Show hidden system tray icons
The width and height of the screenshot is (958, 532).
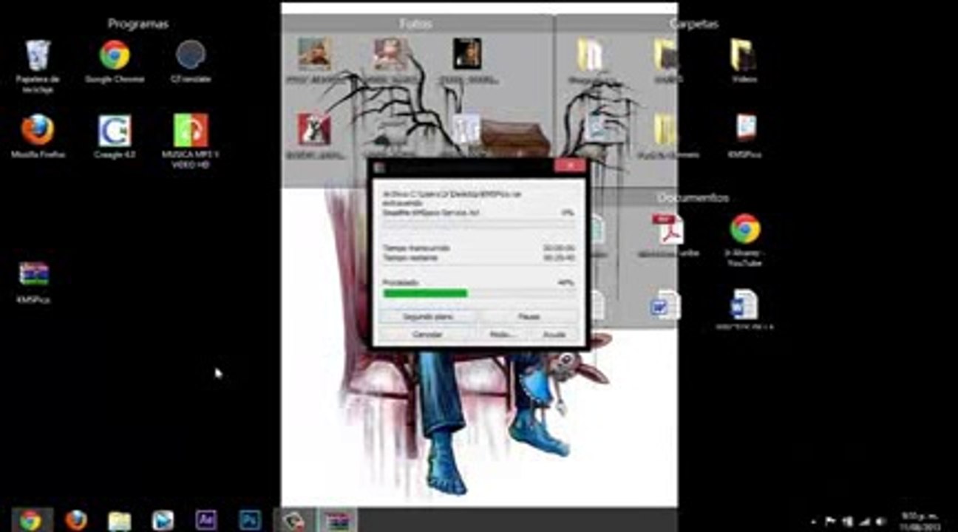[814, 521]
